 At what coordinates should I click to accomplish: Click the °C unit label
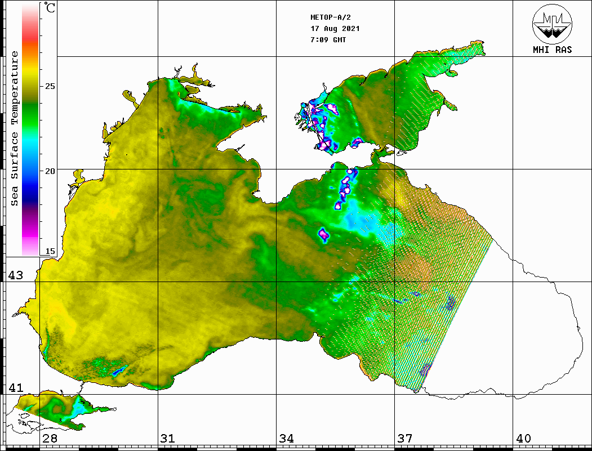coord(50,7)
